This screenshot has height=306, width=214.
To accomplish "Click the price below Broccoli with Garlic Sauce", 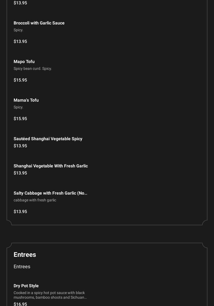I will tap(20, 42).
